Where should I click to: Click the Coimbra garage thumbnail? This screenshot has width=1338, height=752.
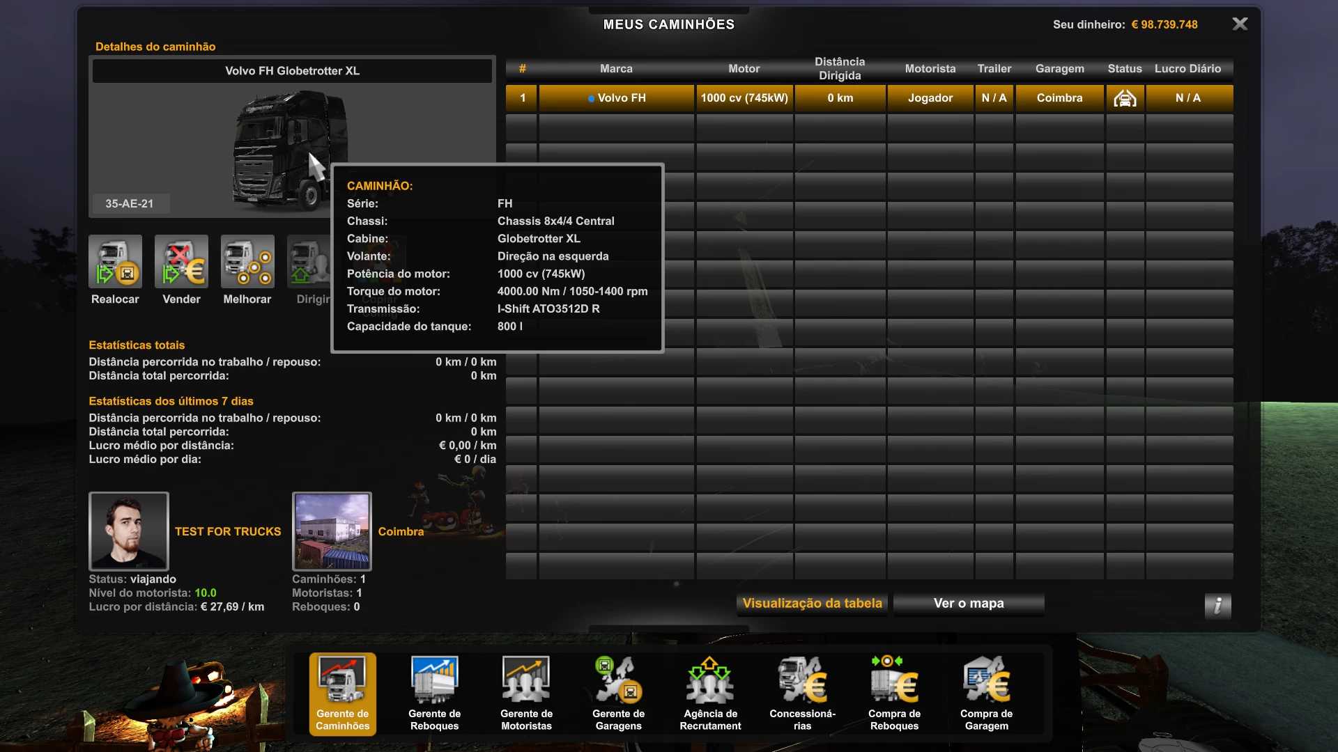332,531
